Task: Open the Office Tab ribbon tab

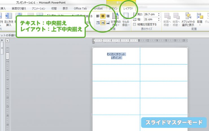Action: (80, 8)
